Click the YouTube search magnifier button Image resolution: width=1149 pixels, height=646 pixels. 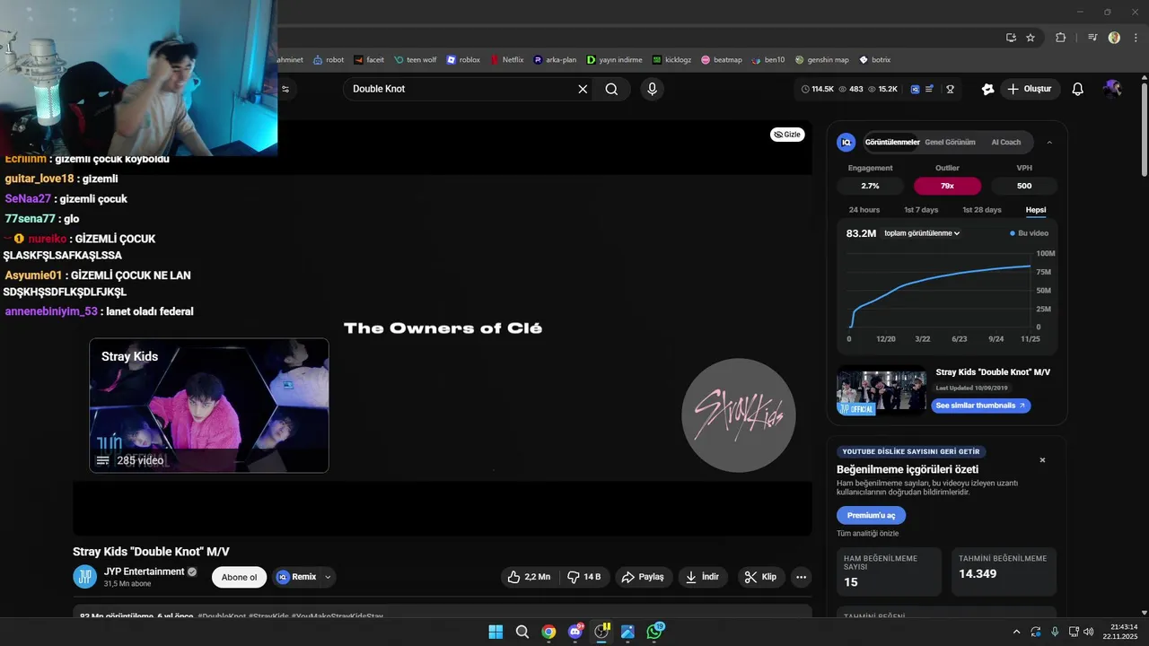[611, 89]
